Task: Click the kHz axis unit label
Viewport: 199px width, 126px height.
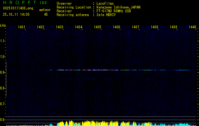Action: [x=3, y=26]
